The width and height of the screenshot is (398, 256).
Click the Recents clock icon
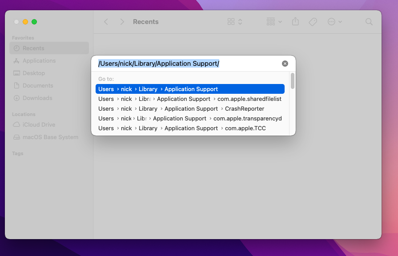(16, 48)
